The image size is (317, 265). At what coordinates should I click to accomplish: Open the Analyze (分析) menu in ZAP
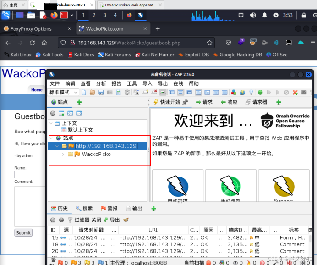(x=101, y=83)
